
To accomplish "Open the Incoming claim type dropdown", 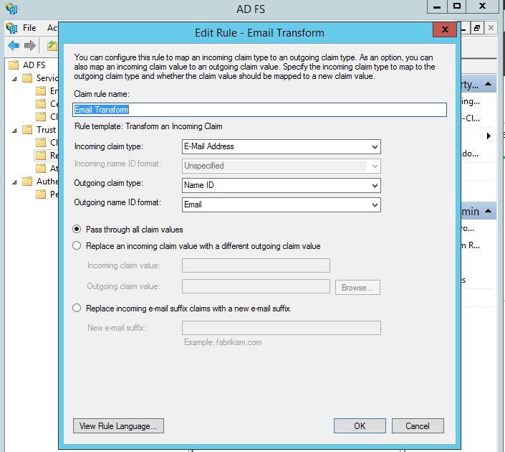I will pyautogui.click(x=282, y=146).
